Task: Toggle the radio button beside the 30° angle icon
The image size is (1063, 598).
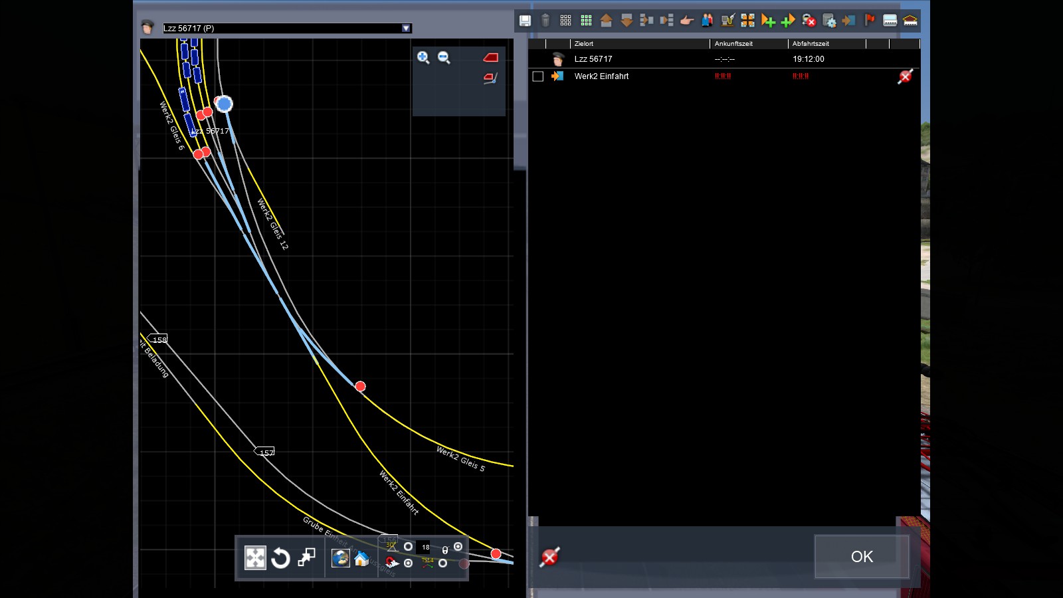Action: (408, 547)
